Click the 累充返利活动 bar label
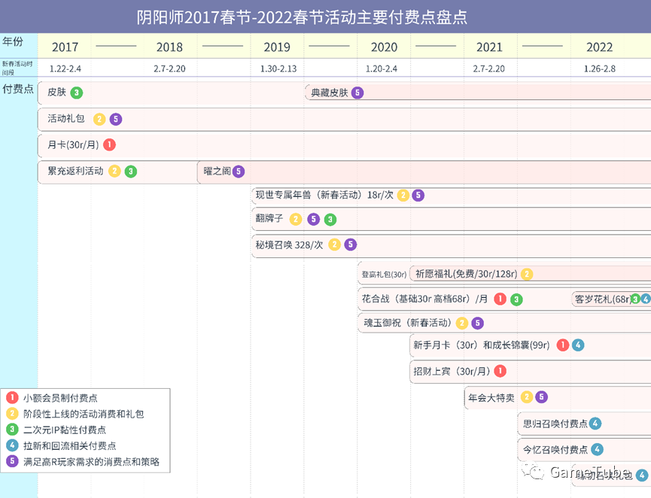This screenshot has height=498, width=651. pyautogui.click(x=75, y=171)
